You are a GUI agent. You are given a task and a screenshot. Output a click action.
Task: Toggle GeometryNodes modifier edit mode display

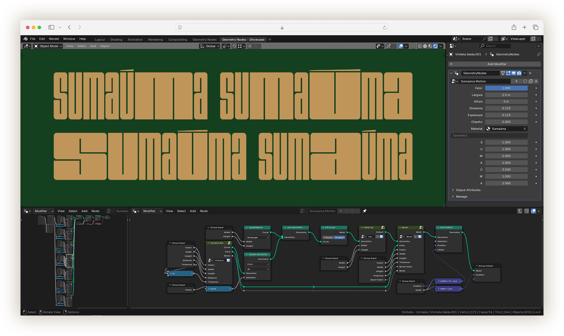tap(508, 73)
